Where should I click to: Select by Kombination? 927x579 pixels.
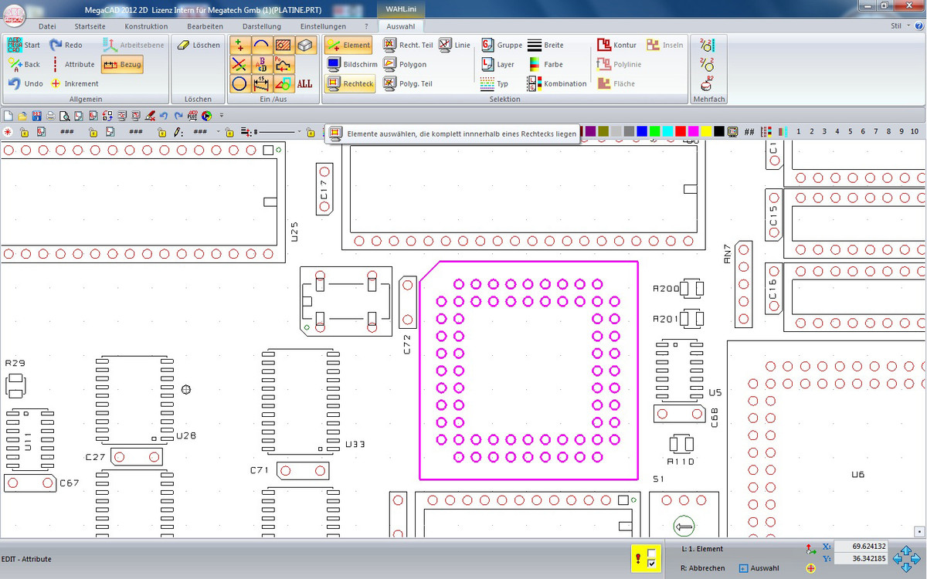click(558, 83)
